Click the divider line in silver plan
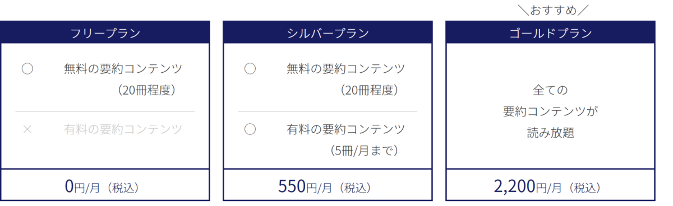 click(328, 111)
